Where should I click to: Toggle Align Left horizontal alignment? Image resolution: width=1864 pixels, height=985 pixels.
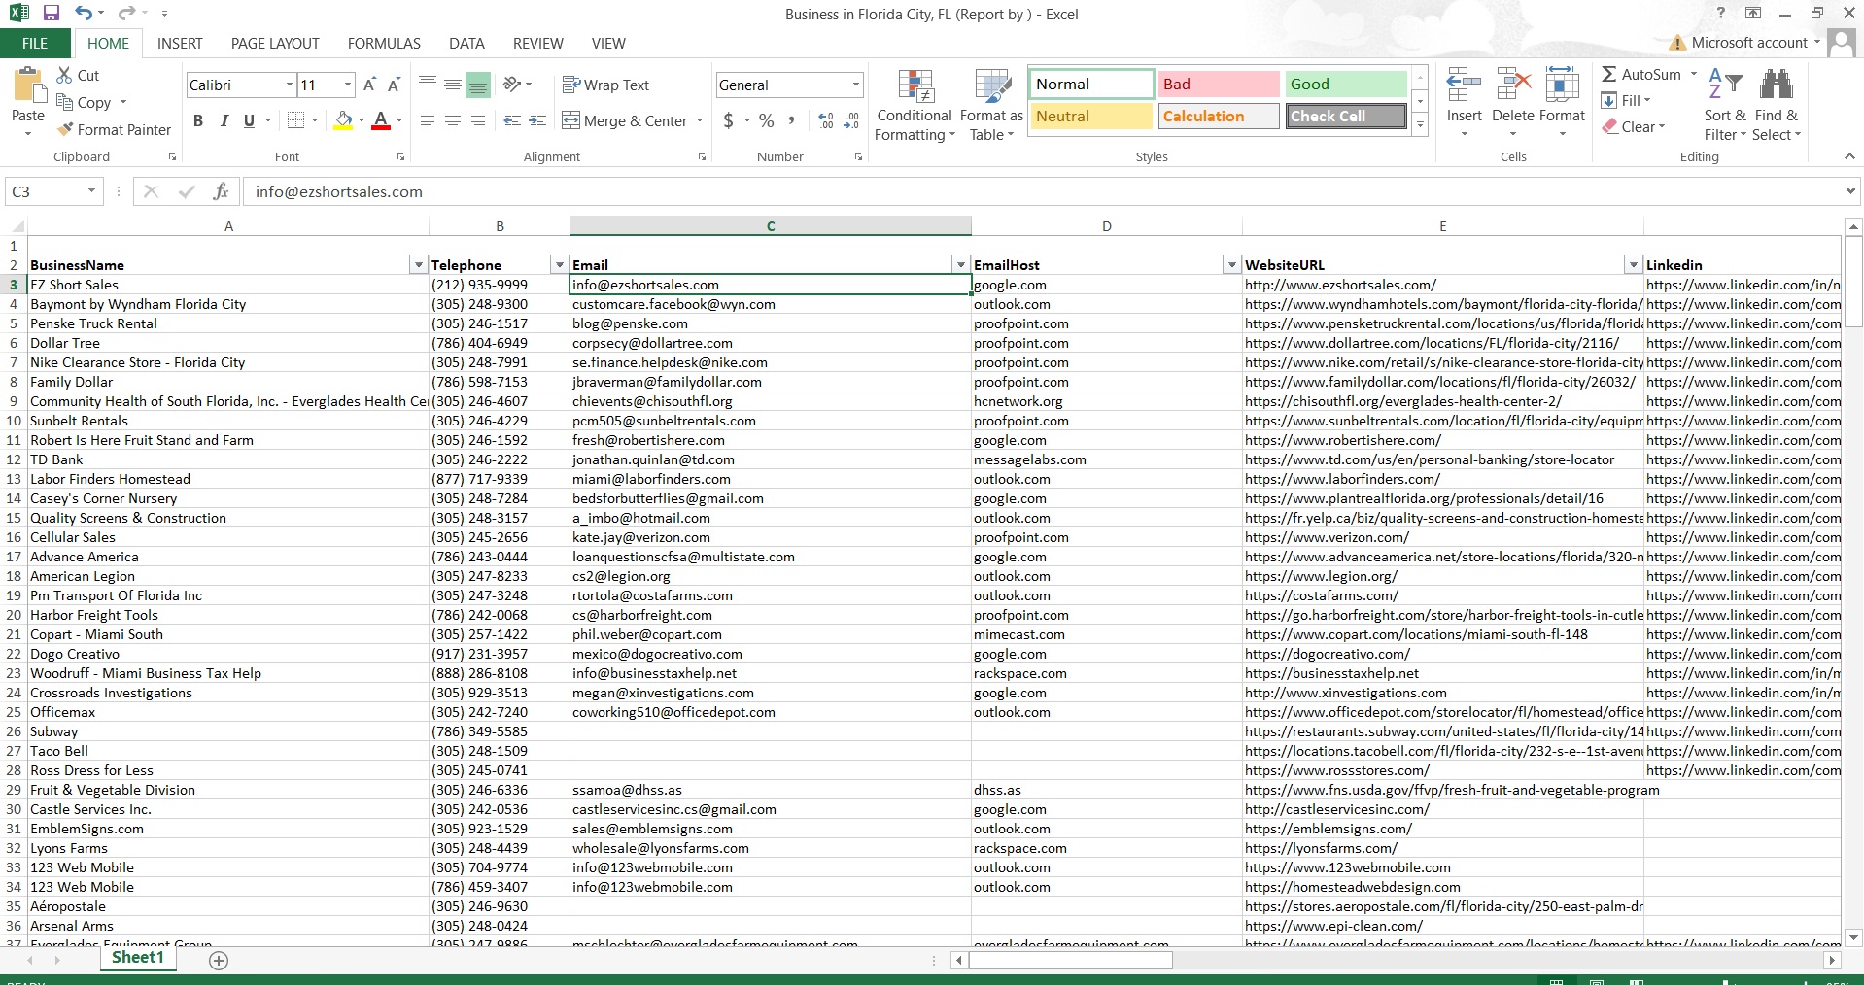pyautogui.click(x=428, y=120)
